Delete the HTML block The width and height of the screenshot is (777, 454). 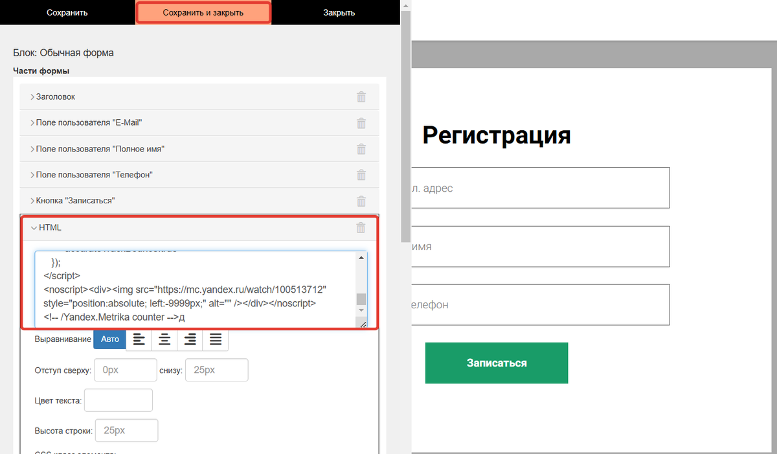(361, 227)
